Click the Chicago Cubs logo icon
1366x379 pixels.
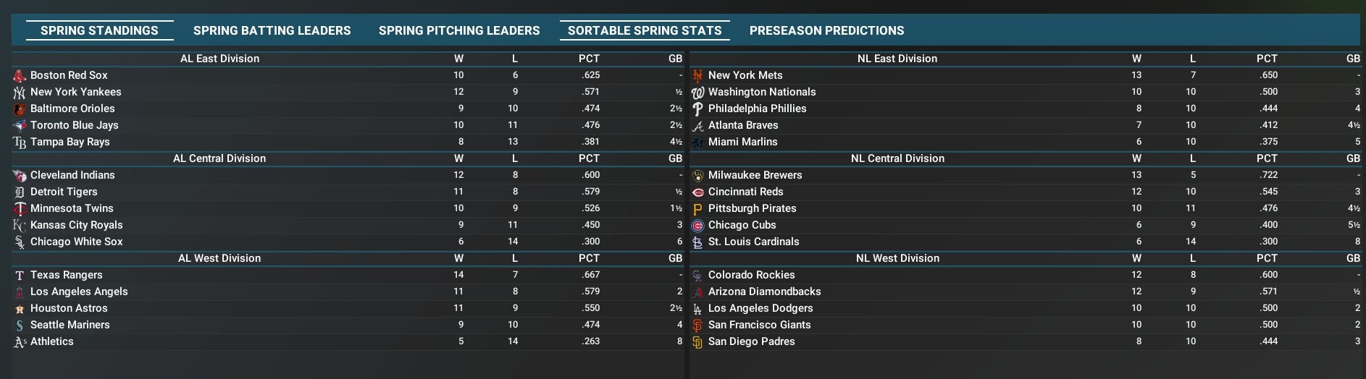[697, 225]
